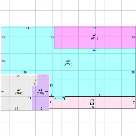Click the 7 dimension on A4's top edge
This screenshot has width=136, height=136.
43,76
